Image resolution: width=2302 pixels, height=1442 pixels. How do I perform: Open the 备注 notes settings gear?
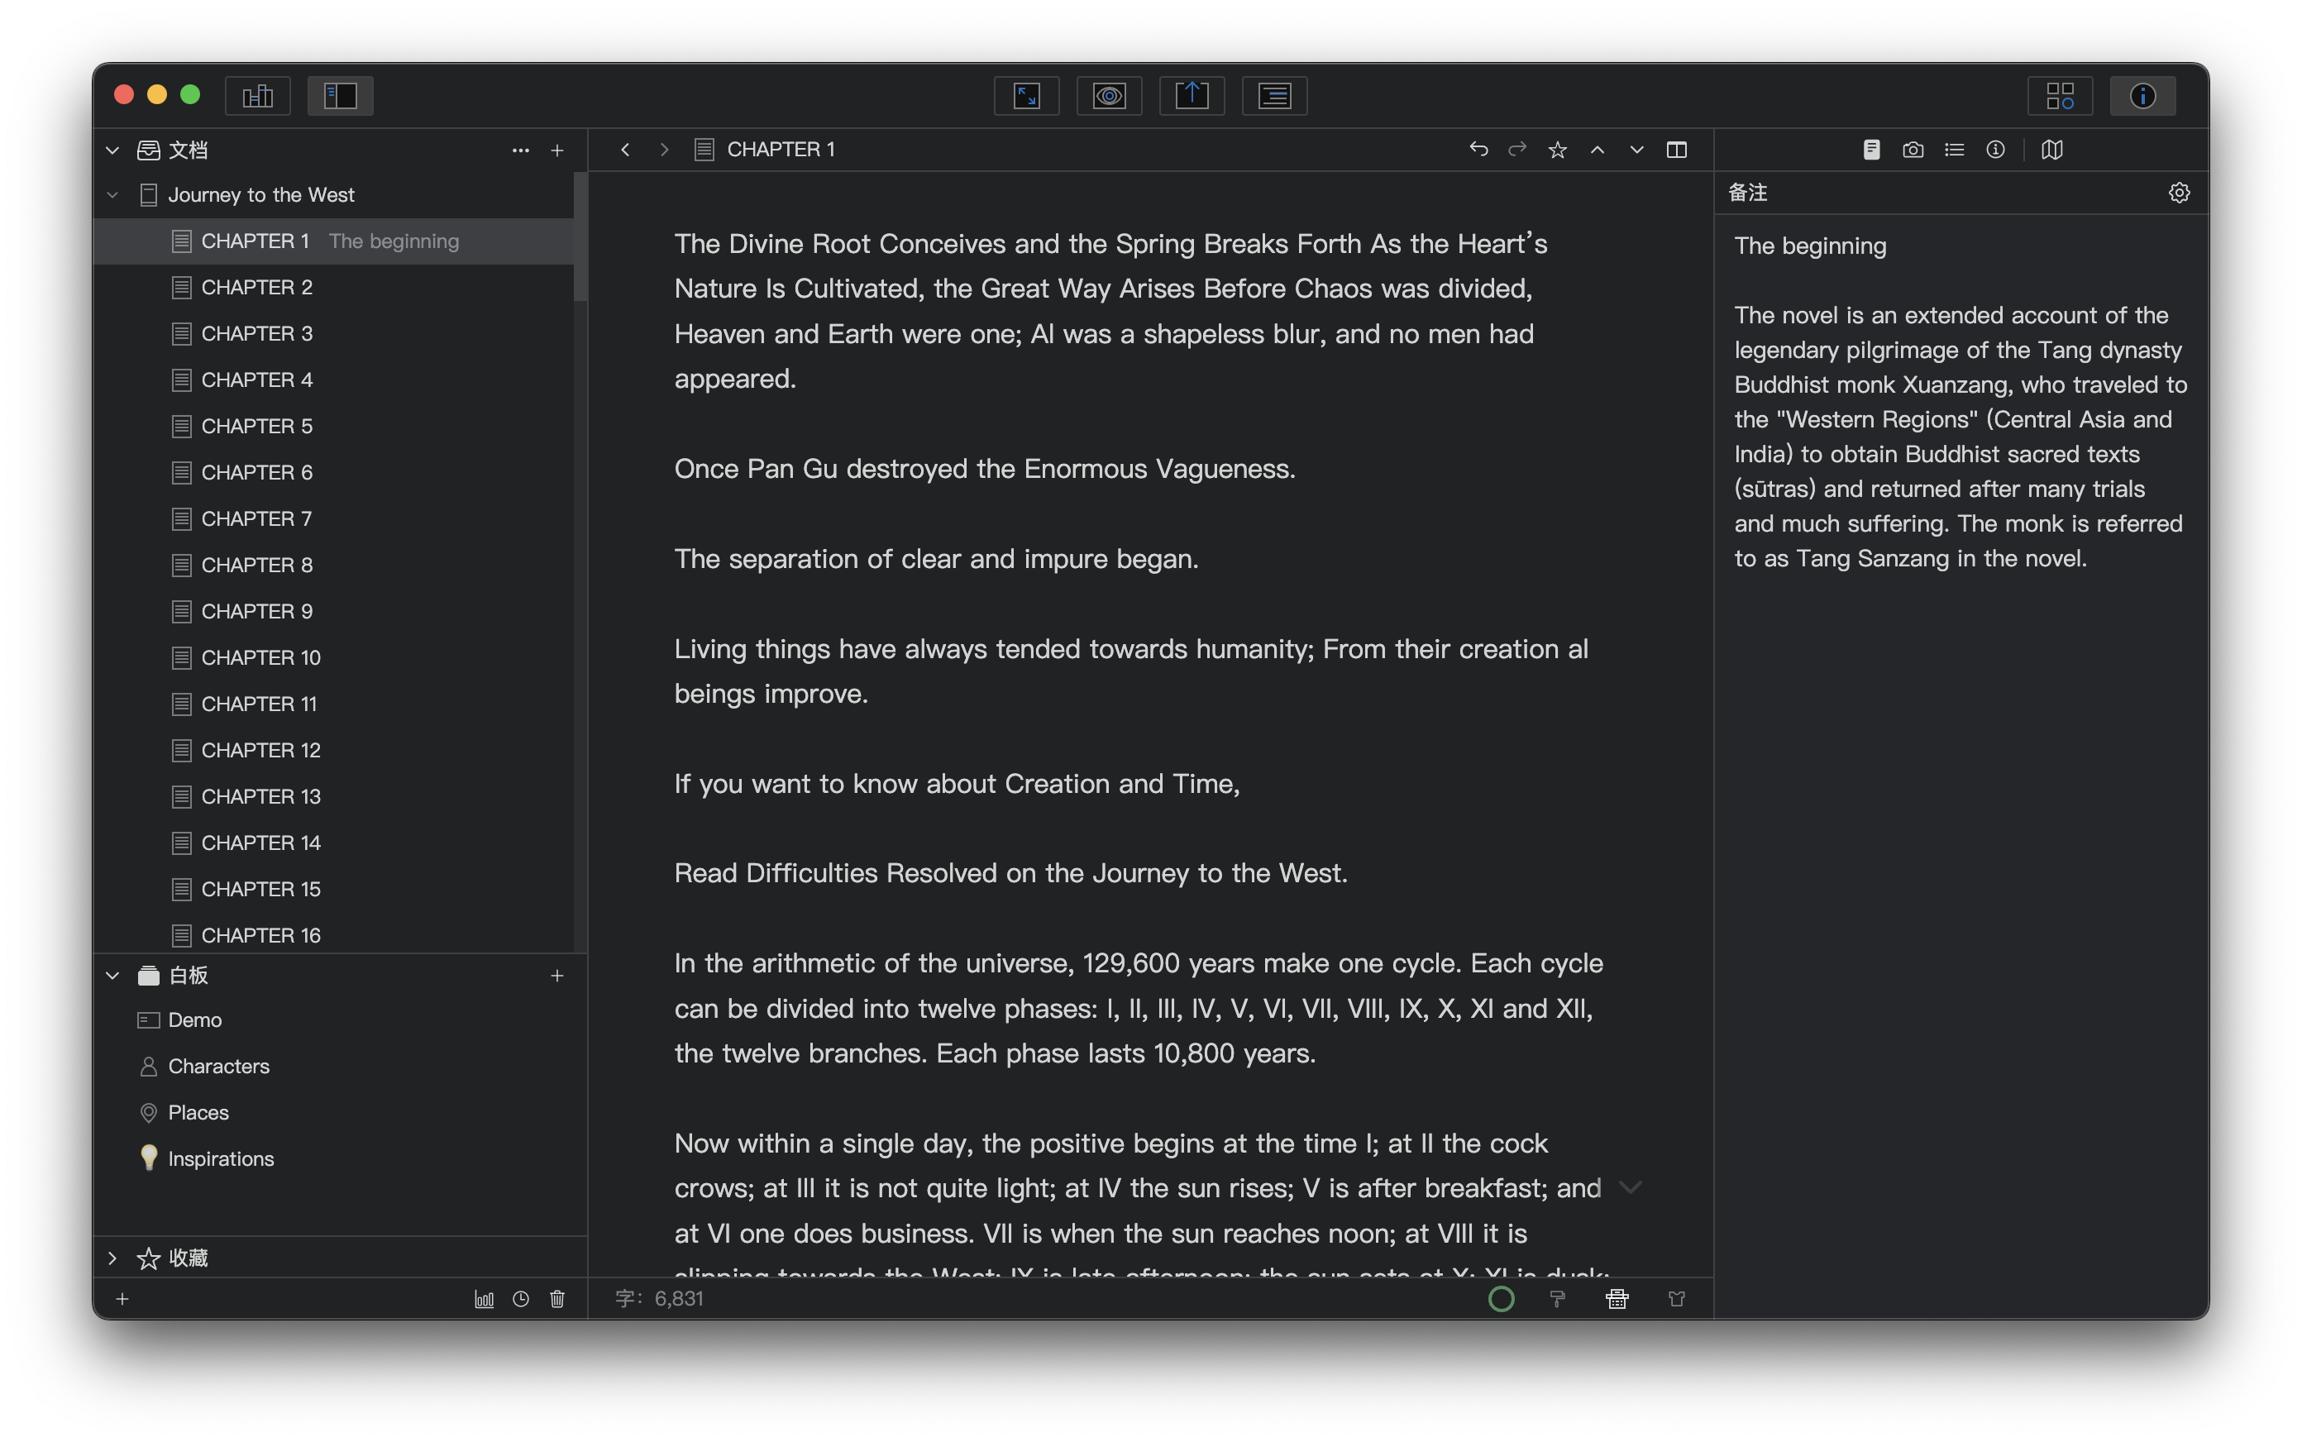click(x=2179, y=193)
